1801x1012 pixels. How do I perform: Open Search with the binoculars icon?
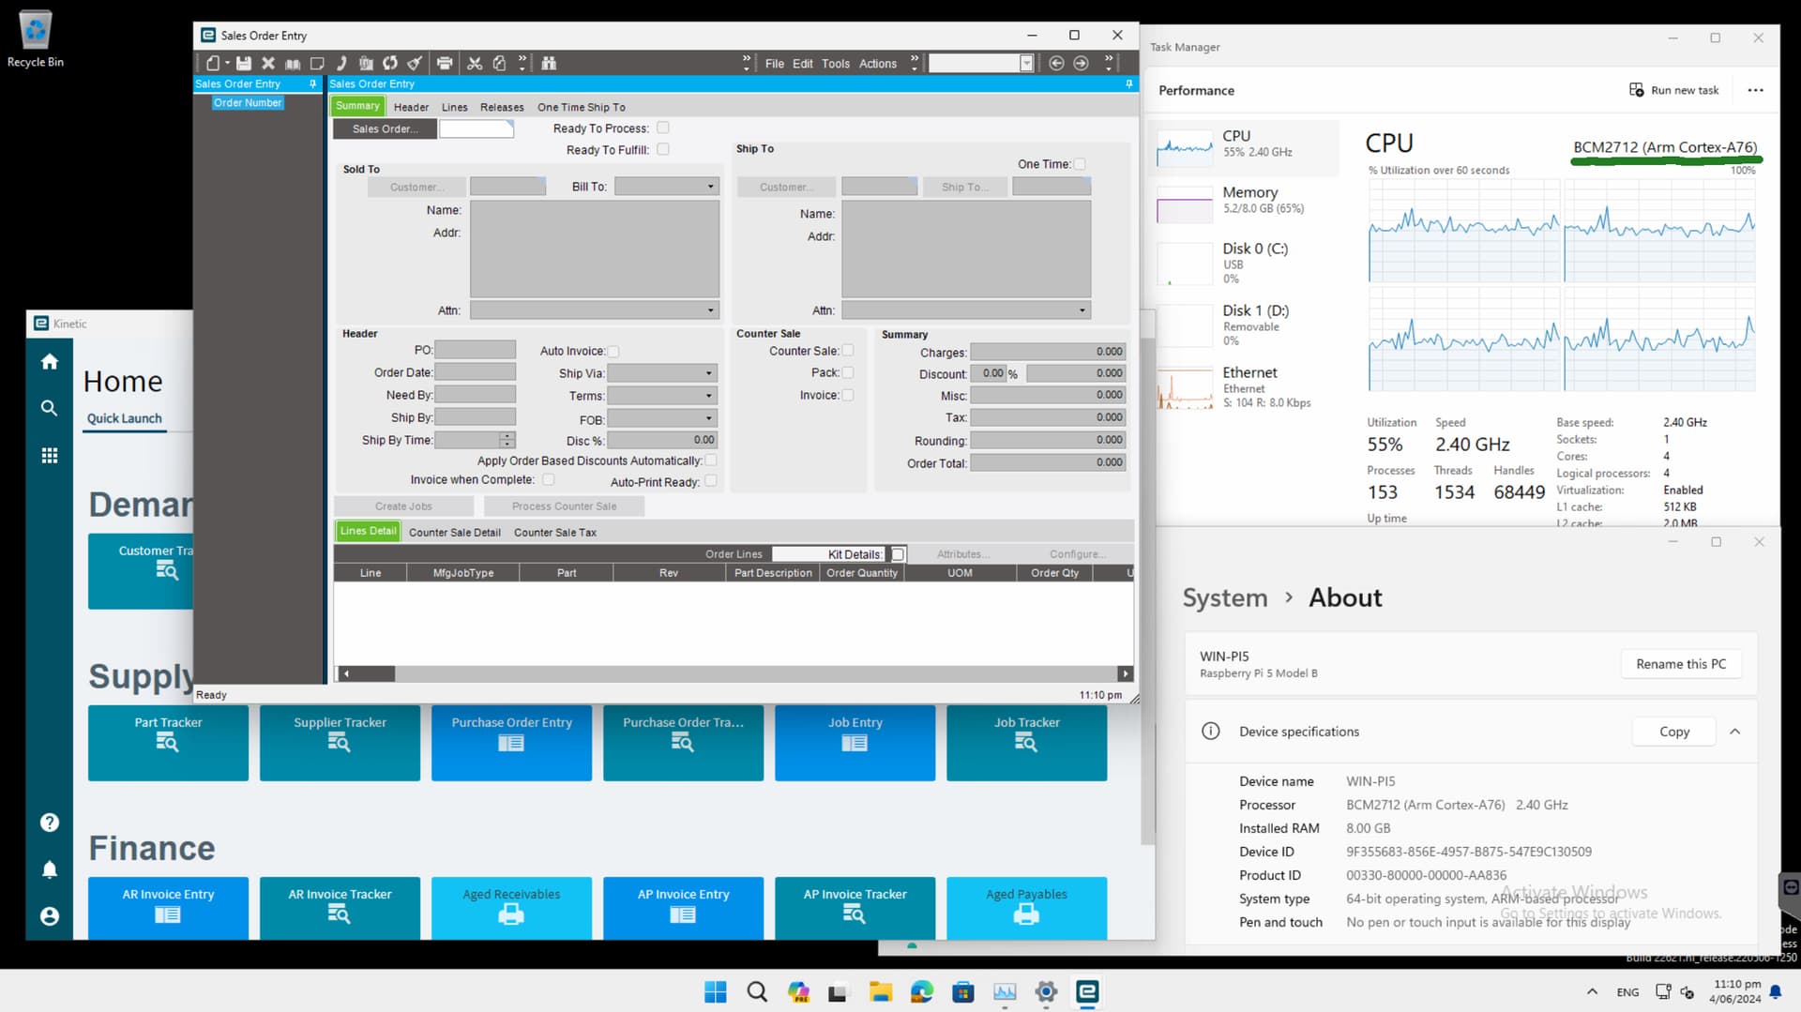click(x=549, y=63)
